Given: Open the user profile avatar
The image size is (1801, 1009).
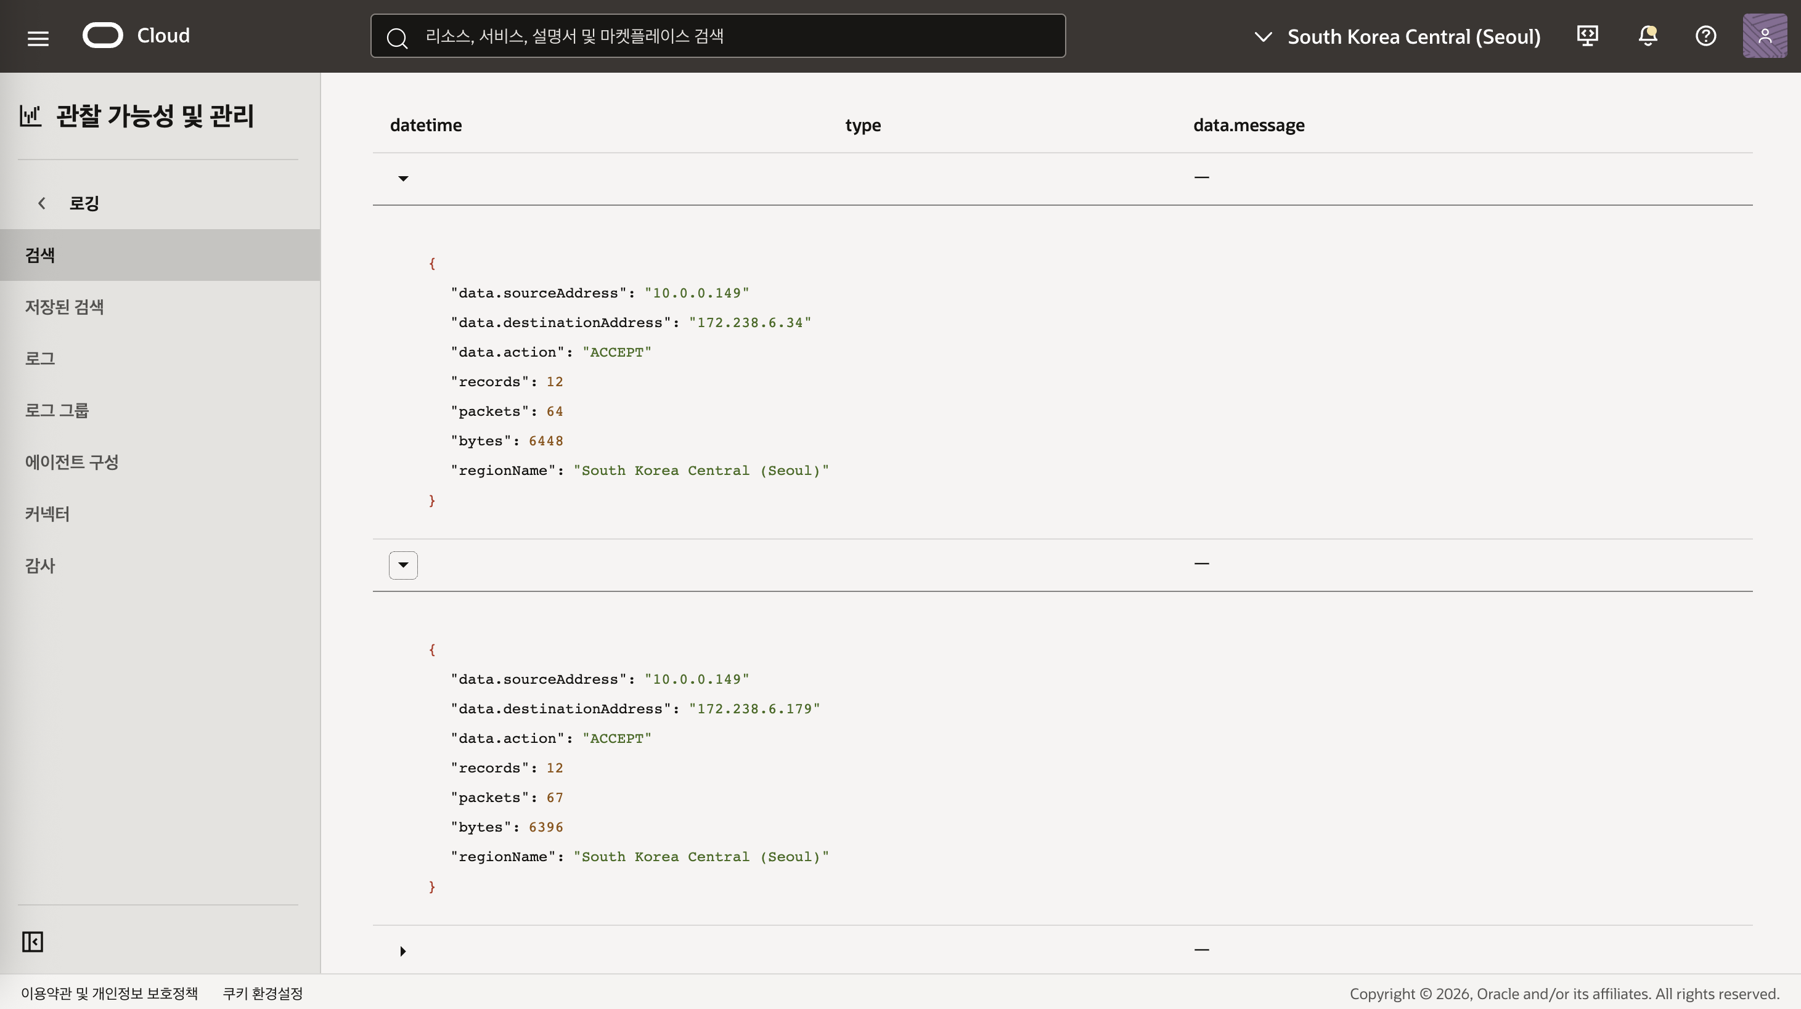Looking at the screenshot, I should [x=1765, y=36].
